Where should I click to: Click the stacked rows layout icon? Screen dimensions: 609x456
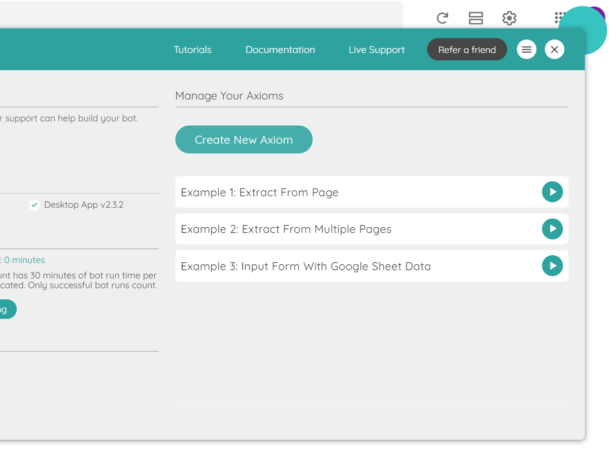point(476,18)
